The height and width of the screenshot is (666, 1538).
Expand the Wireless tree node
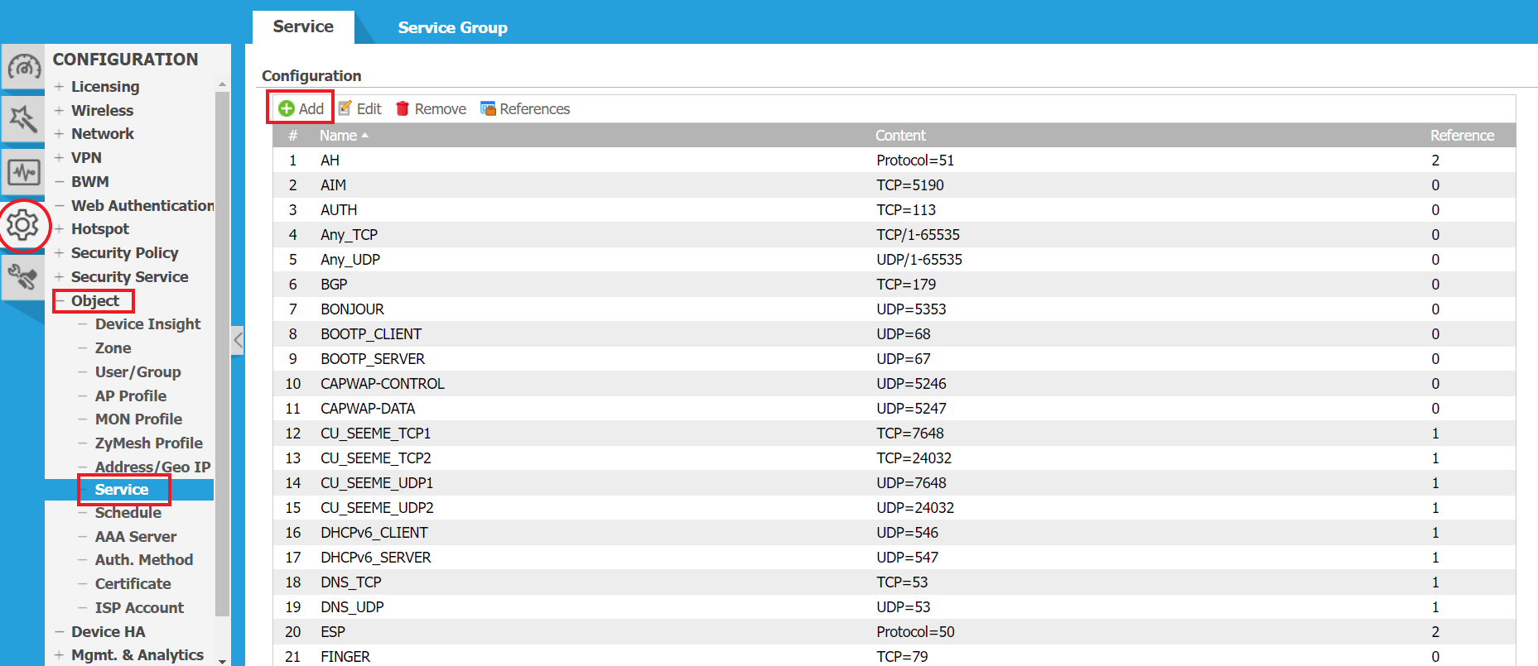[59, 110]
